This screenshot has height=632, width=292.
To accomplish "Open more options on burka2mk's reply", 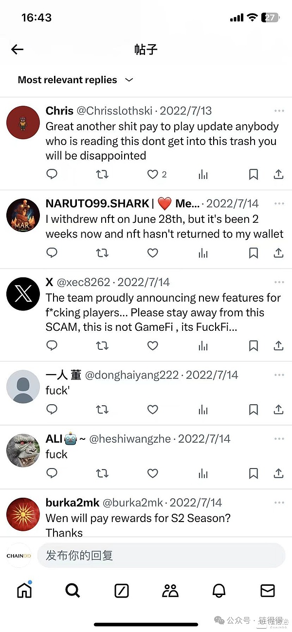I will tap(279, 502).
